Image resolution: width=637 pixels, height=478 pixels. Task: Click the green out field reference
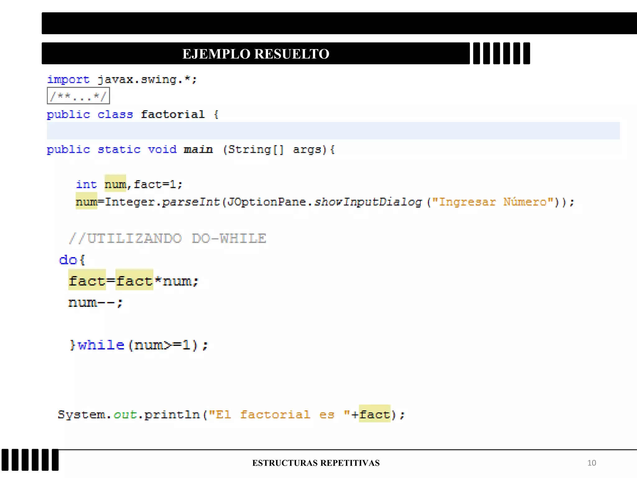pos(125,415)
